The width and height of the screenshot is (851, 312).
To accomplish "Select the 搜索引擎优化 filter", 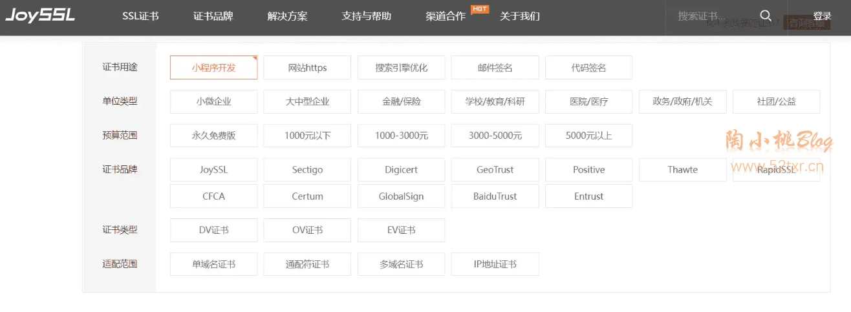I will [x=401, y=67].
